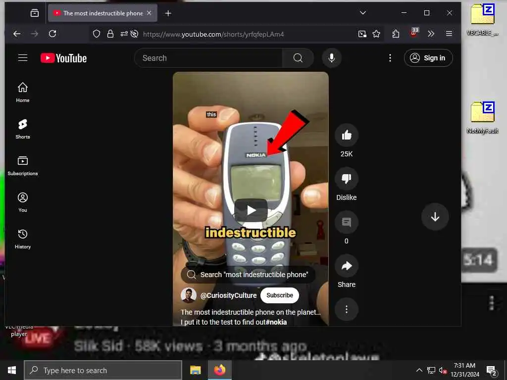Reload the page in Firefox
Image resolution: width=507 pixels, height=380 pixels.
pos(52,34)
